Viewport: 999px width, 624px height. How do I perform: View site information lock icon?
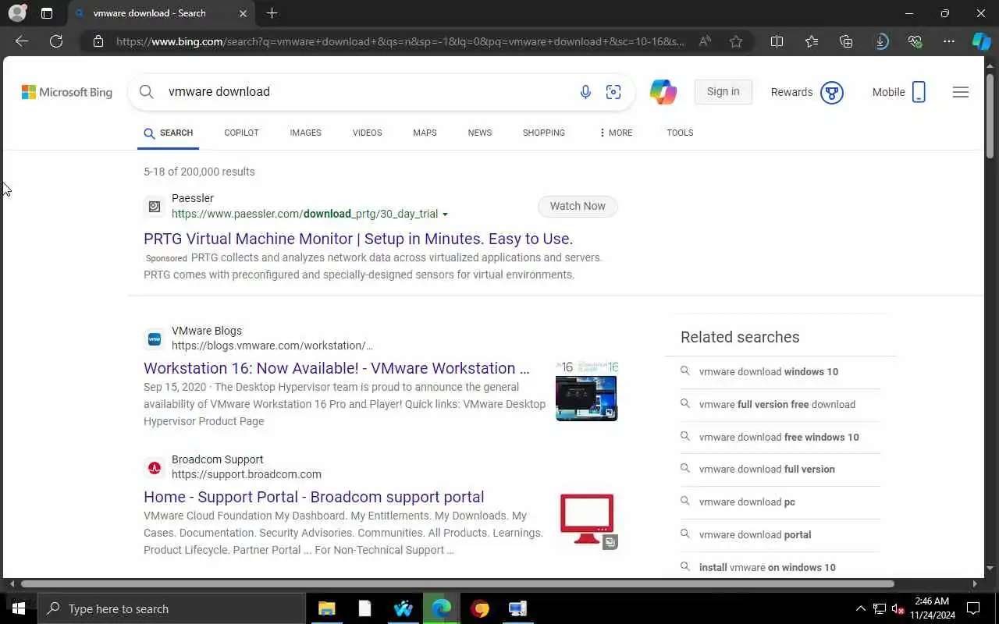tap(98, 41)
